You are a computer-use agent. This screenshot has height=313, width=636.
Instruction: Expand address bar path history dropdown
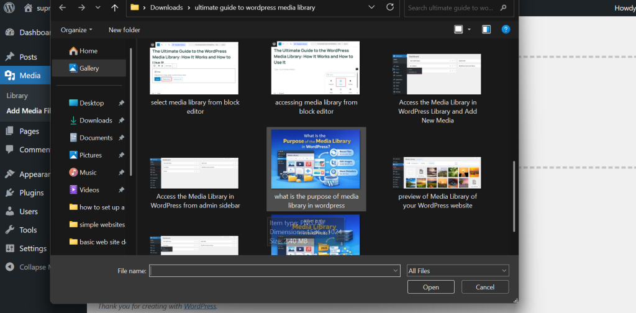point(371,7)
